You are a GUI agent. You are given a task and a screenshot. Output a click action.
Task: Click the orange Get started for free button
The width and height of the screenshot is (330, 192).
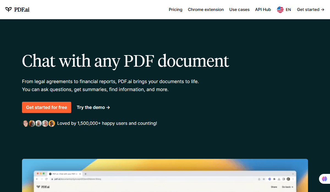46,108
